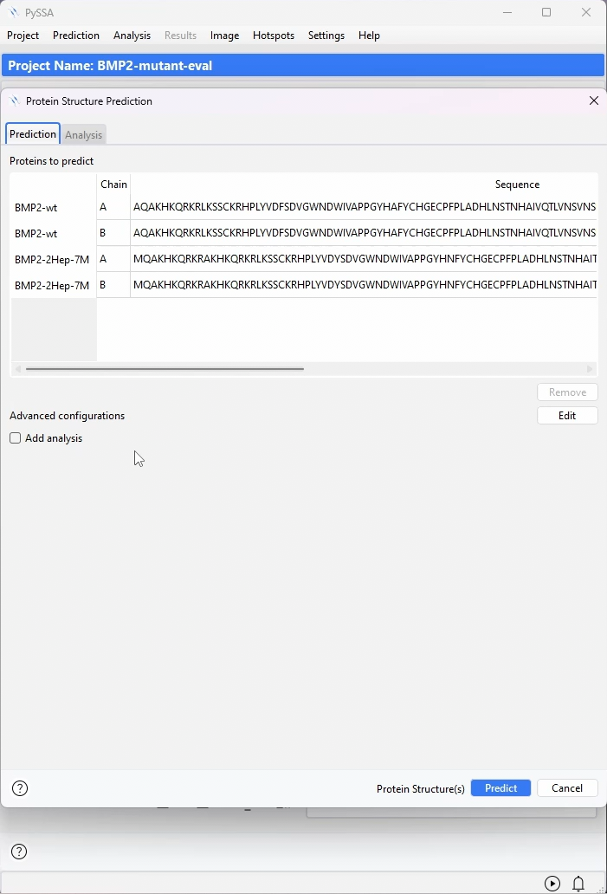This screenshot has height=894, width=607.
Task: Open the job play icon in status bar
Action: [552, 883]
